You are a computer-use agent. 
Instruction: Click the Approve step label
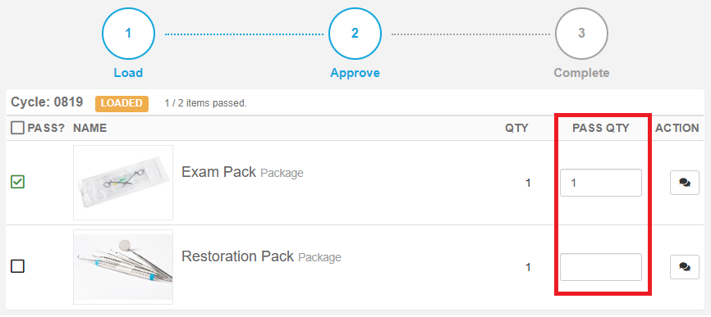pyautogui.click(x=355, y=73)
